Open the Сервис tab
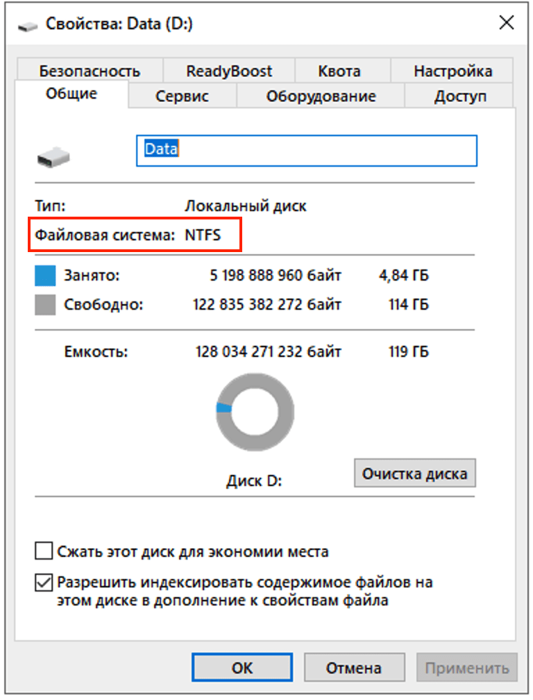This screenshot has width=533, height=700. (x=182, y=96)
